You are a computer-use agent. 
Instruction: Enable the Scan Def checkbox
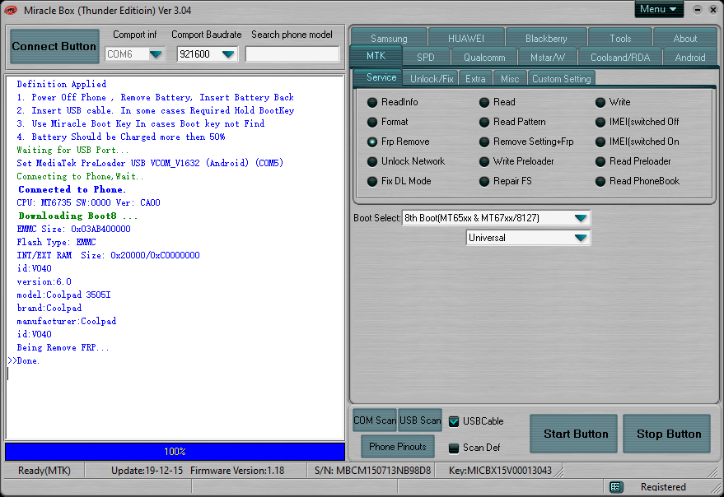pos(454,448)
